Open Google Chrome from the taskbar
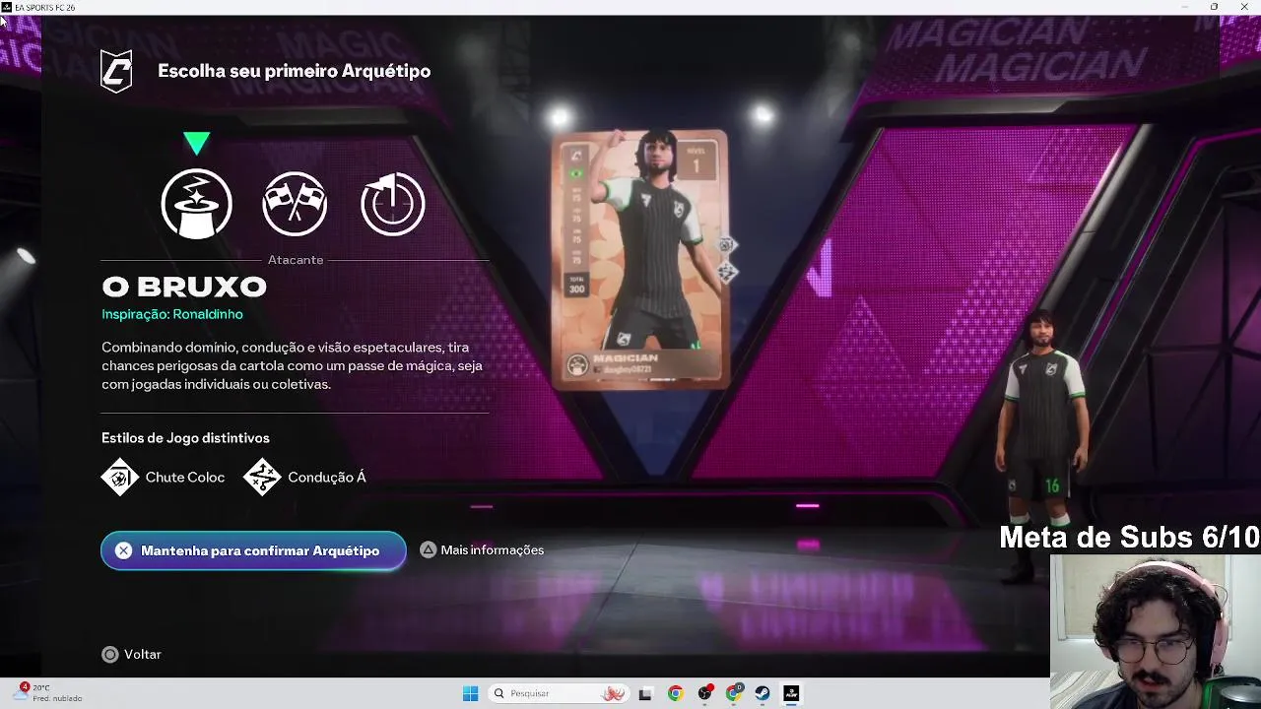Screen dimensions: 1261x709 (x=675, y=693)
